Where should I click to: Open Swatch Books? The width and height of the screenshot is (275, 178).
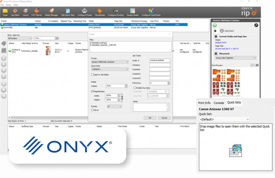click(133, 12)
